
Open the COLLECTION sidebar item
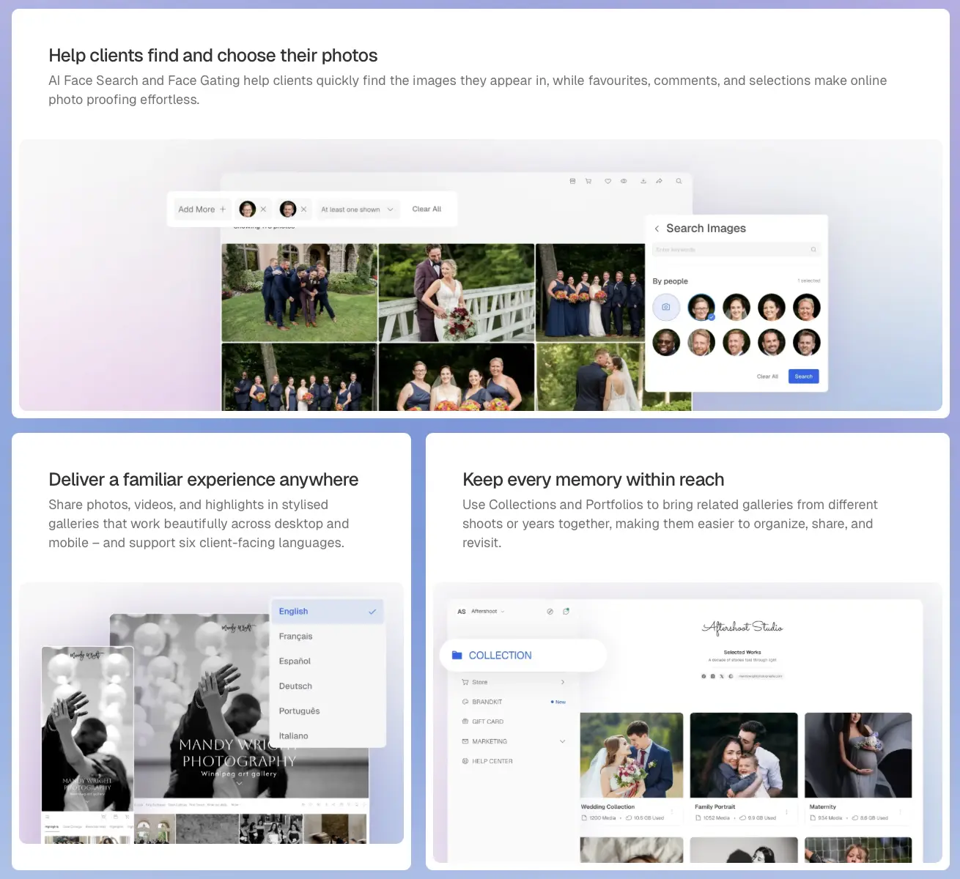click(523, 656)
